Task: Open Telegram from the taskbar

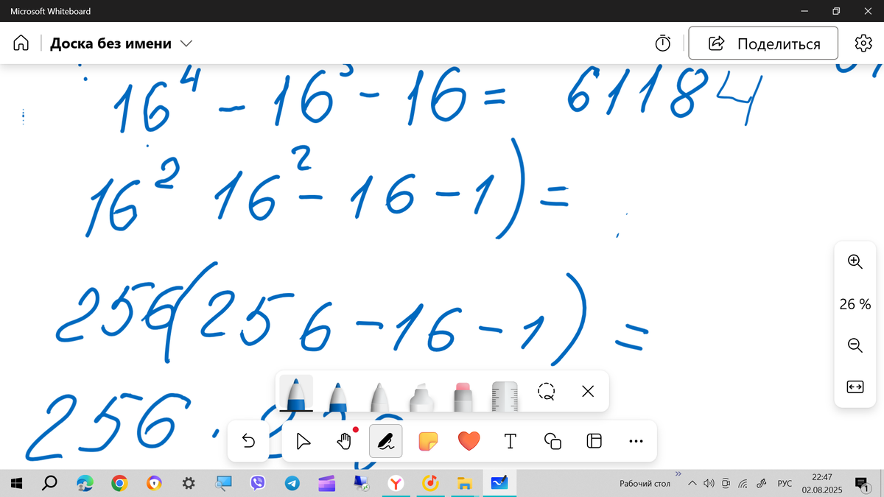Action: click(292, 483)
